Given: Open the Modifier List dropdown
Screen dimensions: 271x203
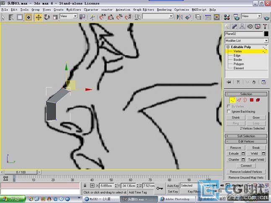Looking at the screenshot, I should point(246,41).
